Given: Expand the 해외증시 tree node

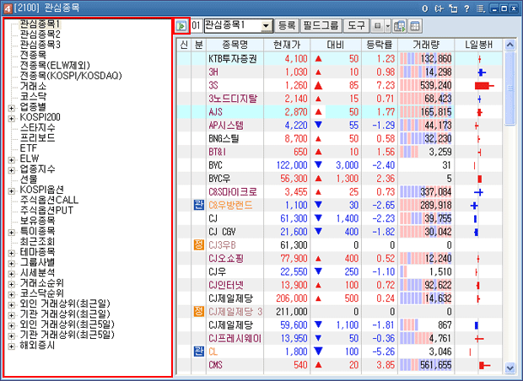Looking at the screenshot, I should (11, 345).
